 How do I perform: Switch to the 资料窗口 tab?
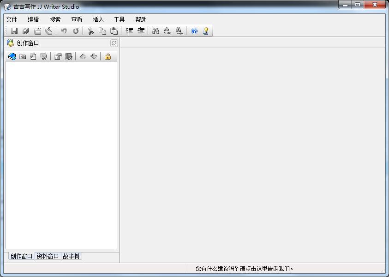pos(47,256)
